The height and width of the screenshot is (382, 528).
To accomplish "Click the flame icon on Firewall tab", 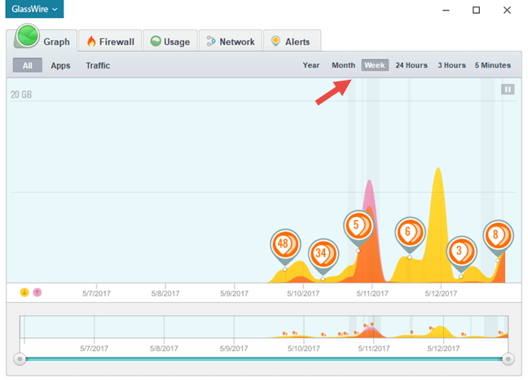I will pyautogui.click(x=91, y=41).
